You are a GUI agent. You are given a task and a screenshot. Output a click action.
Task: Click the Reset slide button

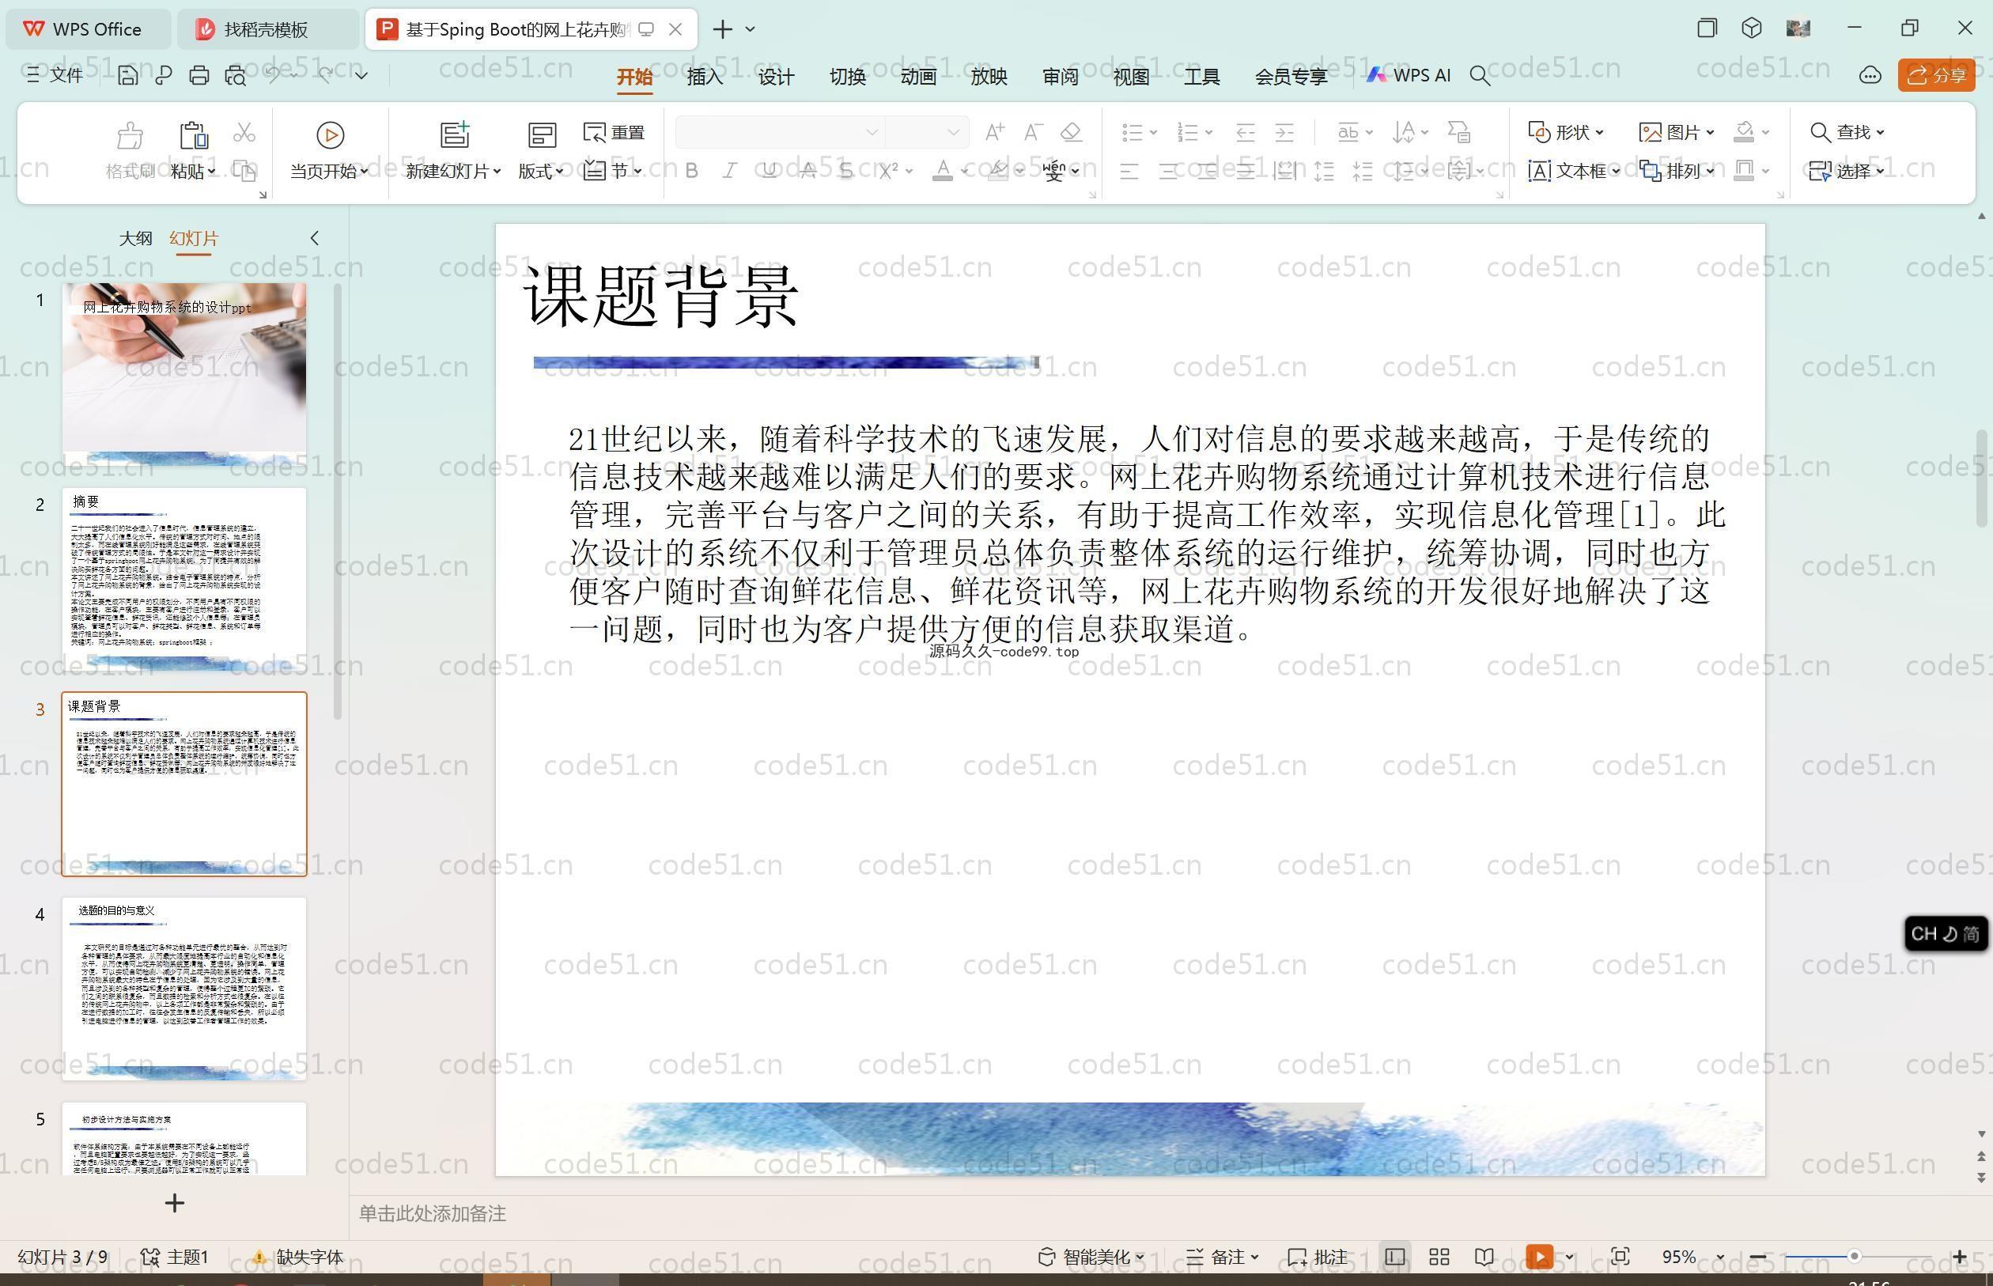tap(615, 133)
